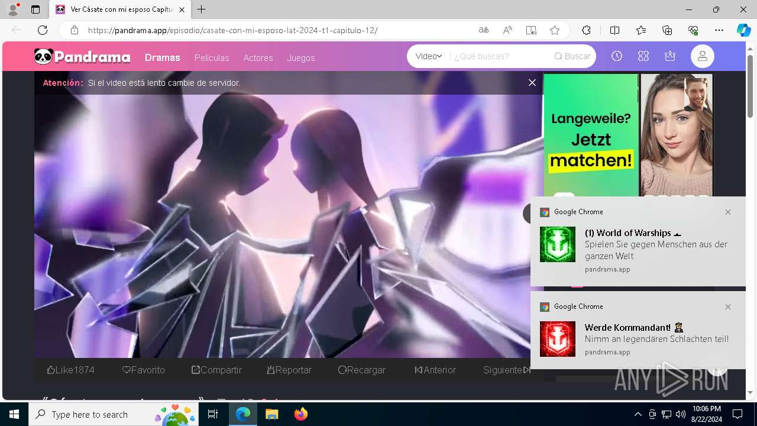The image size is (757, 426).
Task: Launch Firefox from taskbar
Action: (x=301, y=414)
